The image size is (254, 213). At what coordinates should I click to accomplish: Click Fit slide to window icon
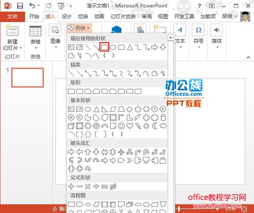coord(244,209)
